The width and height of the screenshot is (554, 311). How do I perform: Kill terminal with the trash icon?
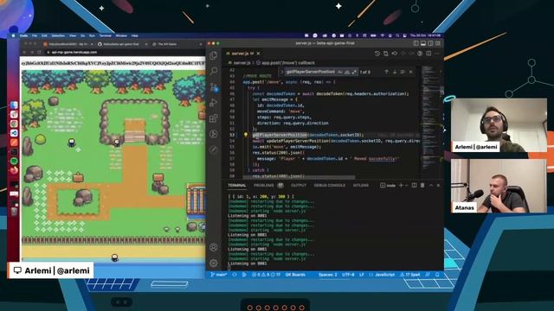pyautogui.click(x=422, y=185)
